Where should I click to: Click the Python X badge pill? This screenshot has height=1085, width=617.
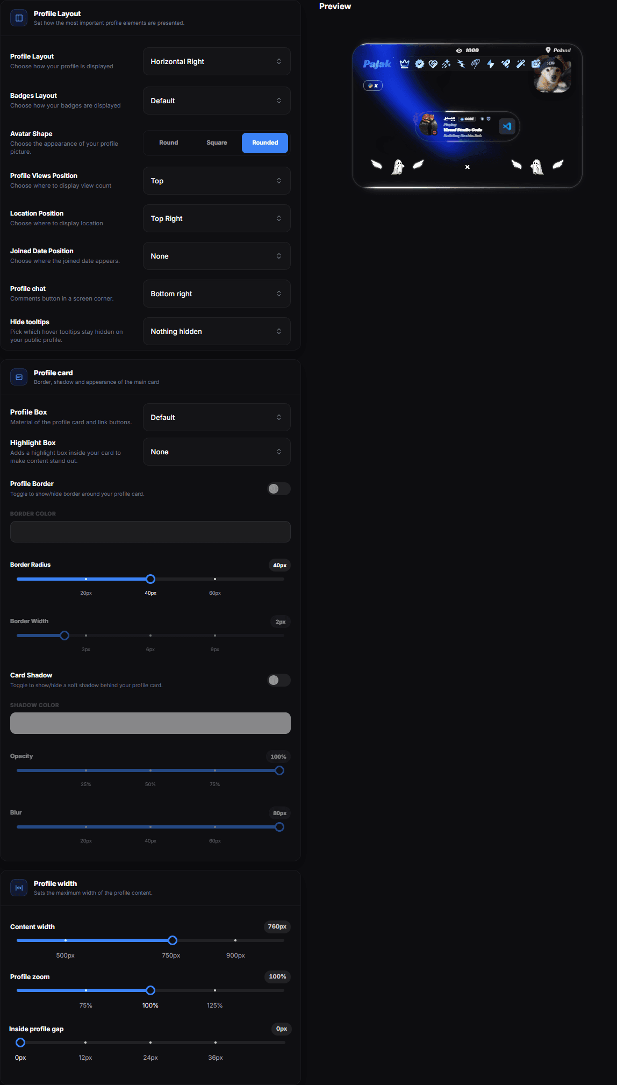pos(373,85)
